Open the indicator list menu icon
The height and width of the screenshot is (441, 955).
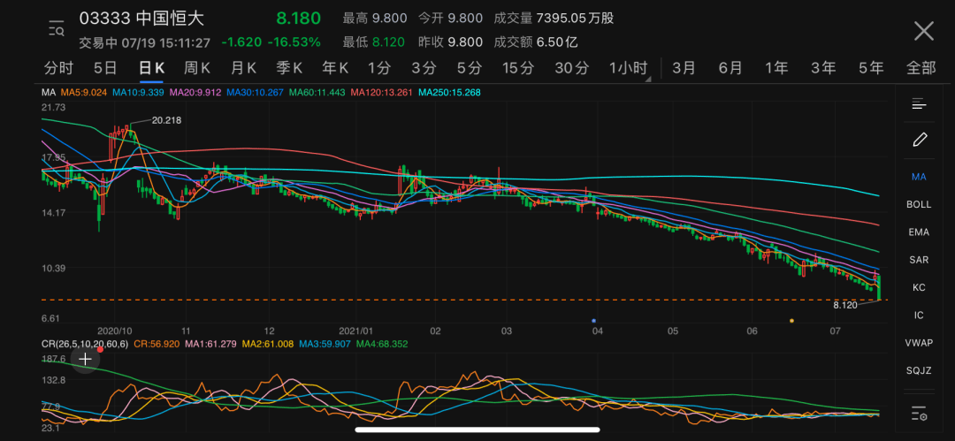919,104
